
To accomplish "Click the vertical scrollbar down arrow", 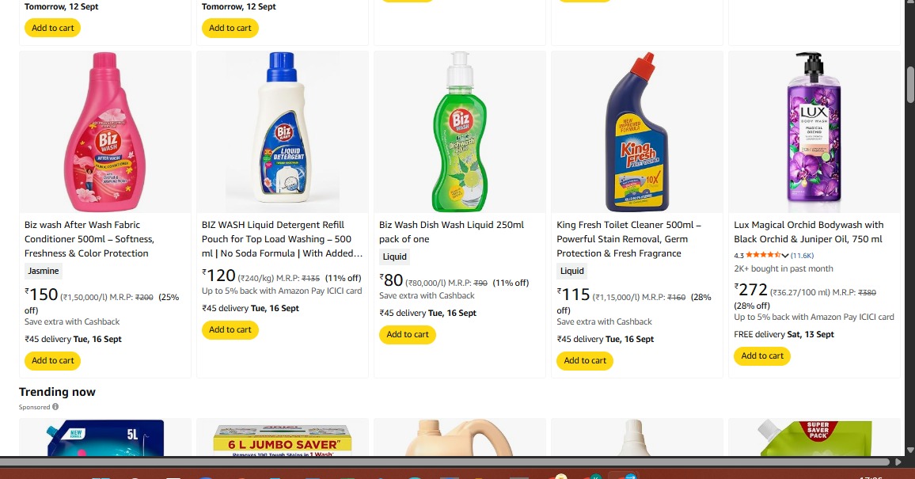I will point(909,450).
